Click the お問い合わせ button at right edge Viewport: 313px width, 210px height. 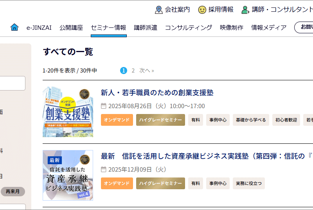pos(304,27)
